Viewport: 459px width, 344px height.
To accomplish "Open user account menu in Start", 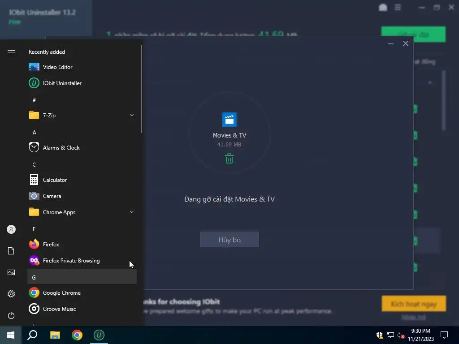I will (x=11, y=229).
